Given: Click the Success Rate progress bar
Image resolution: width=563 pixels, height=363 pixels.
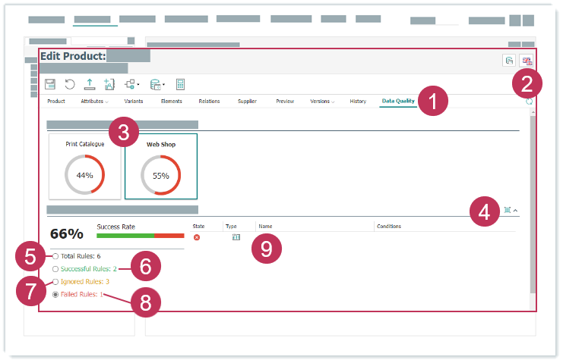Looking at the screenshot, I should [x=140, y=236].
